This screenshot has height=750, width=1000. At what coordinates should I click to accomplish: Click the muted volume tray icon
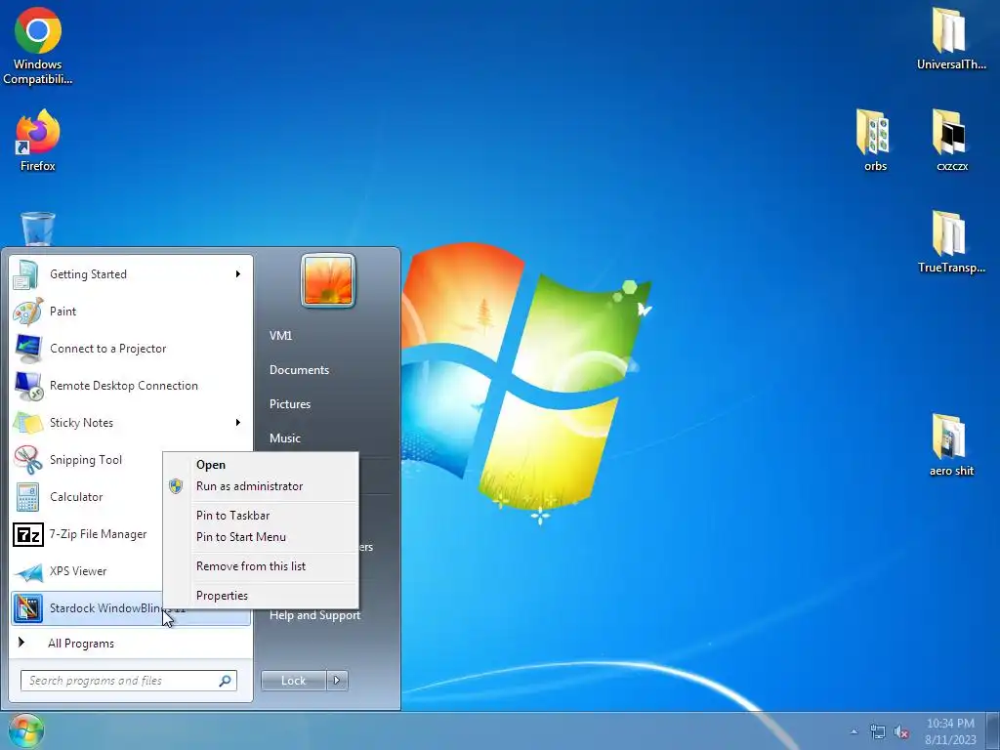tap(901, 732)
